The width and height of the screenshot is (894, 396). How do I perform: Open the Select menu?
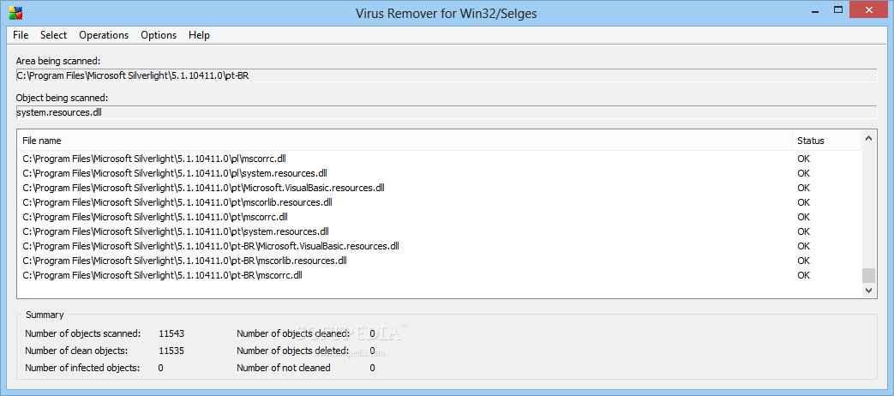[54, 35]
